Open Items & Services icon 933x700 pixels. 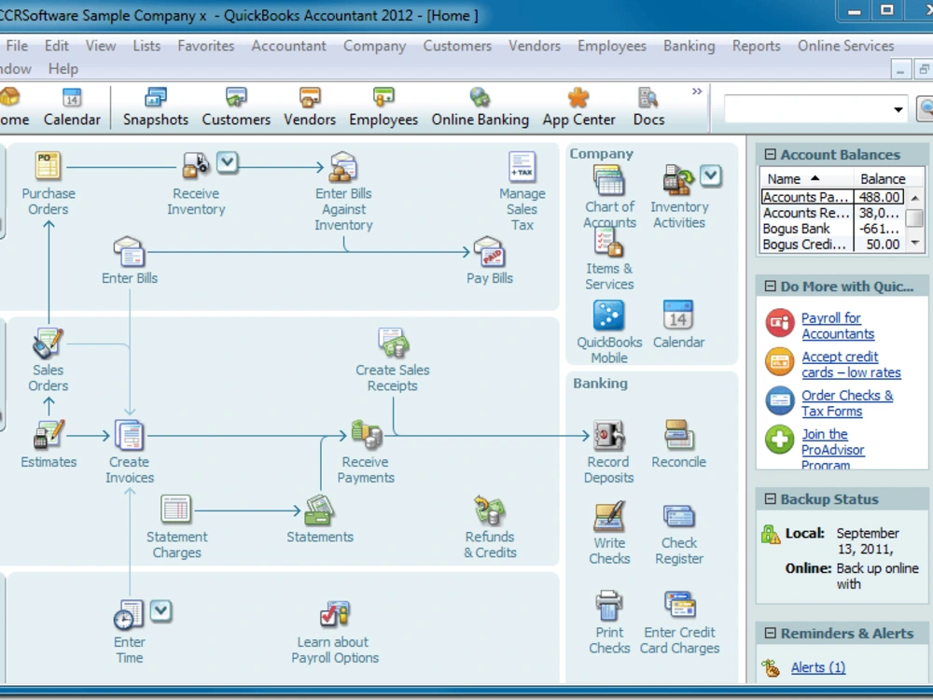(608, 243)
